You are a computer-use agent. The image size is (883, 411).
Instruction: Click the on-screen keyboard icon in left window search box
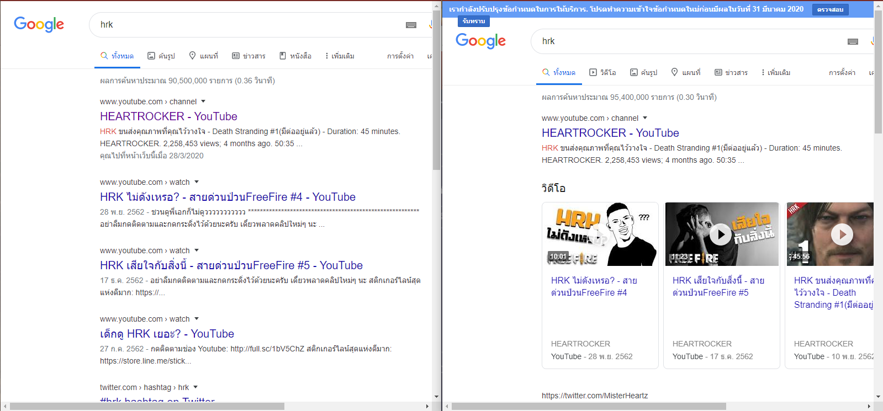[x=411, y=25]
